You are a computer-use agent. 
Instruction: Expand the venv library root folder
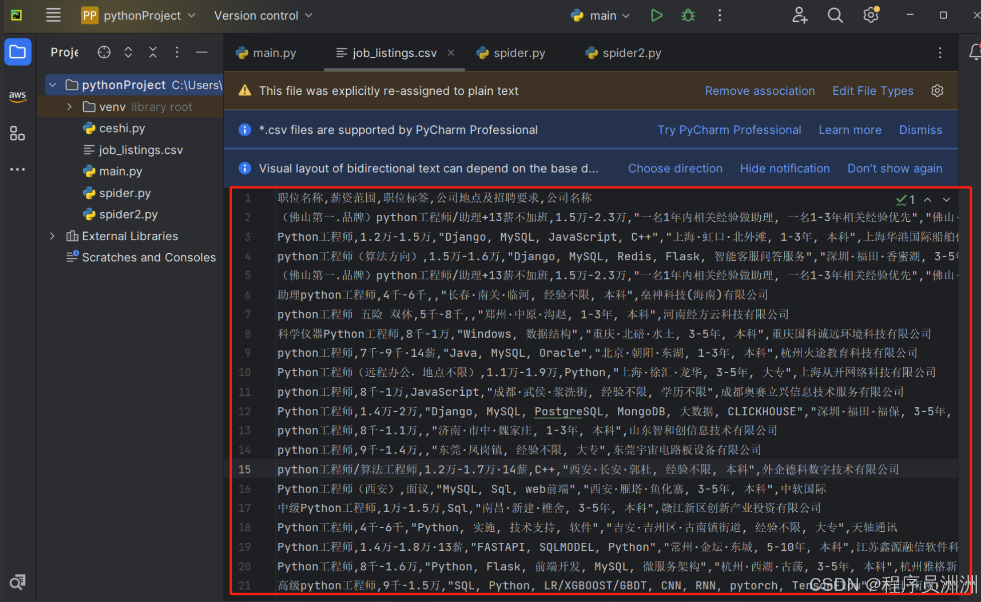70,107
